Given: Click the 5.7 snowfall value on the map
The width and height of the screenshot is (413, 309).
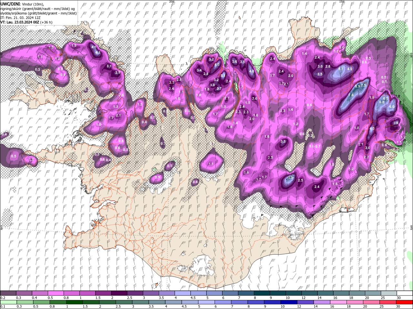Looking at the screenshot, I should click(341, 69).
